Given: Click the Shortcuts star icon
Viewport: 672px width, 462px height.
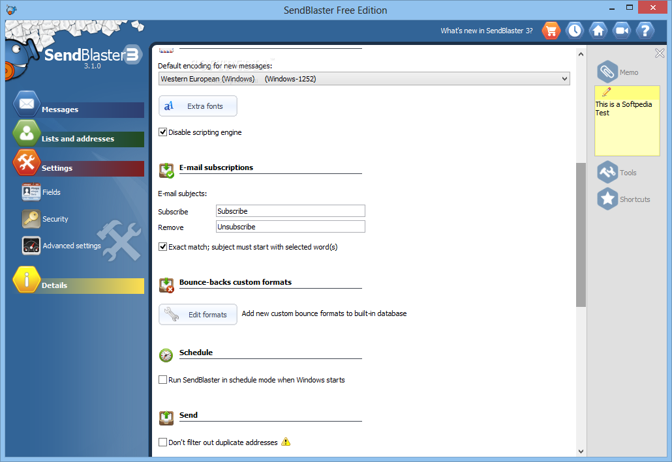Looking at the screenshot, I should 607,199.
